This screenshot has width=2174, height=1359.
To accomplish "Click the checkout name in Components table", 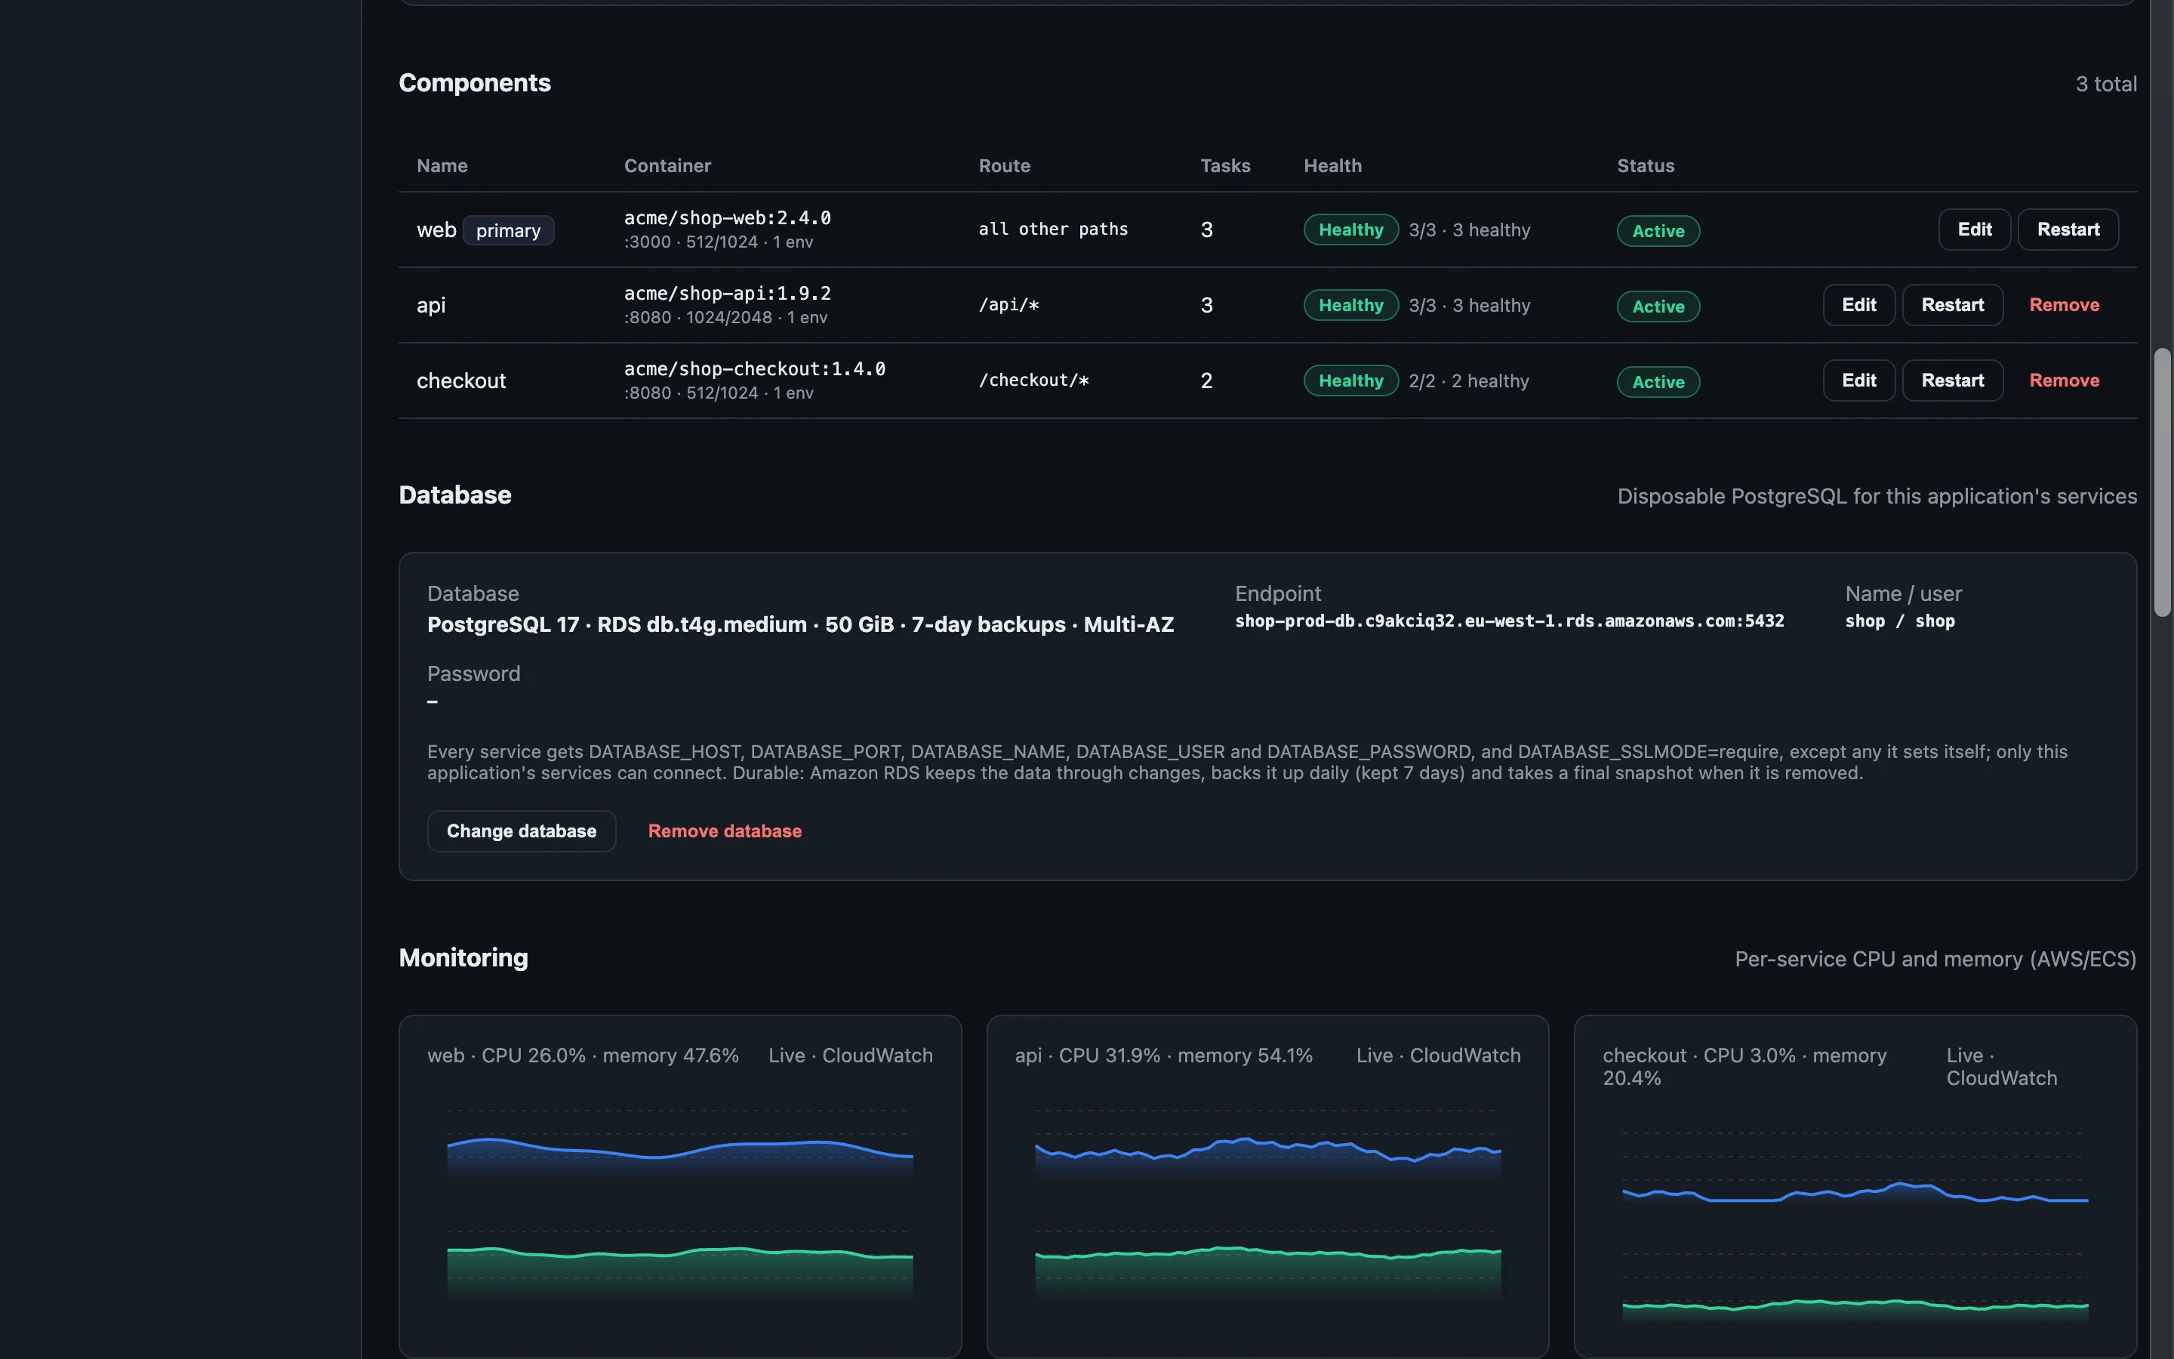I will click(461, 381).
